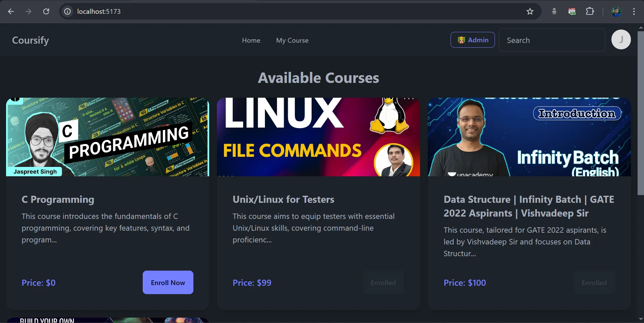Open the Infinity Batch course thumbnail
The height and width of the screenshot is (323, 644).
529,137
